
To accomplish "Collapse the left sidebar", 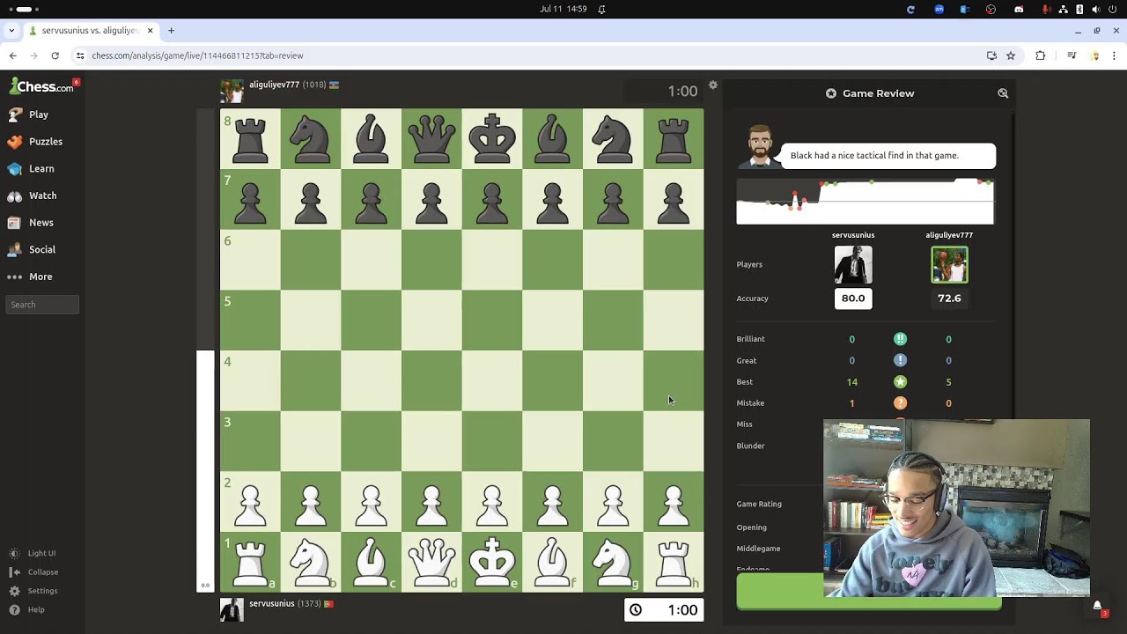I will 33,572.
